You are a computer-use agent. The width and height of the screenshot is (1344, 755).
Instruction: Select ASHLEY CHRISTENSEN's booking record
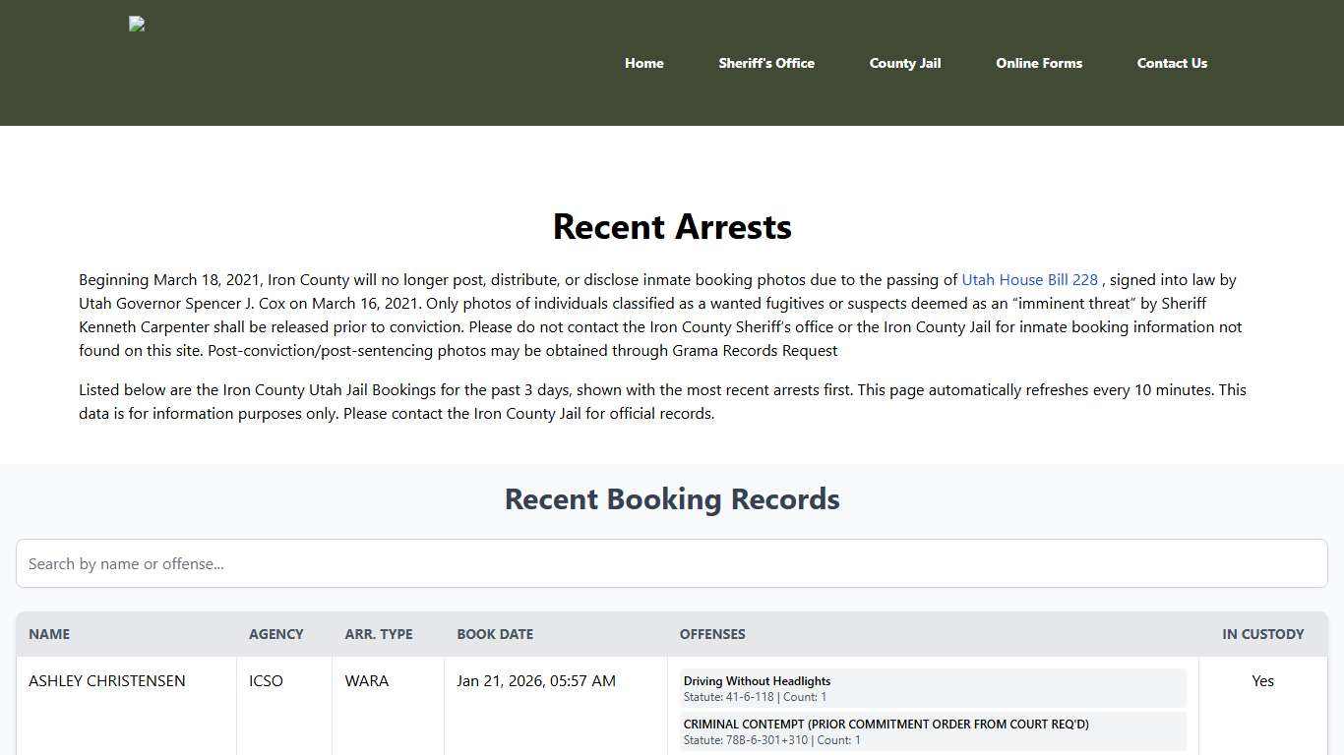click(x=106, y=680)
